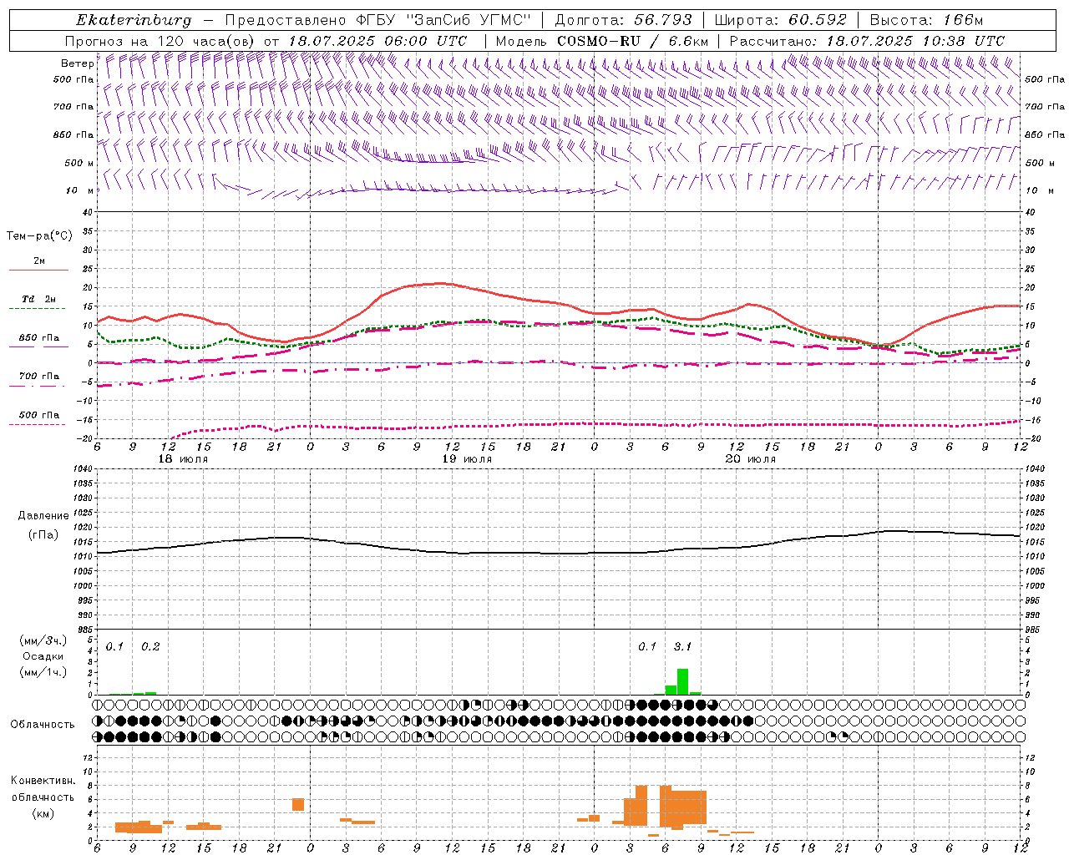Click the "19 июля" date label
The height and width of the screenshot is (855, 1069).
click(x=467, y=459)
